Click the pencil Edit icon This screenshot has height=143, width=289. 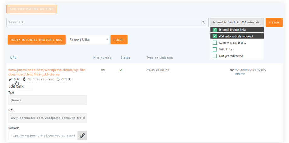(x=11, y=79)
